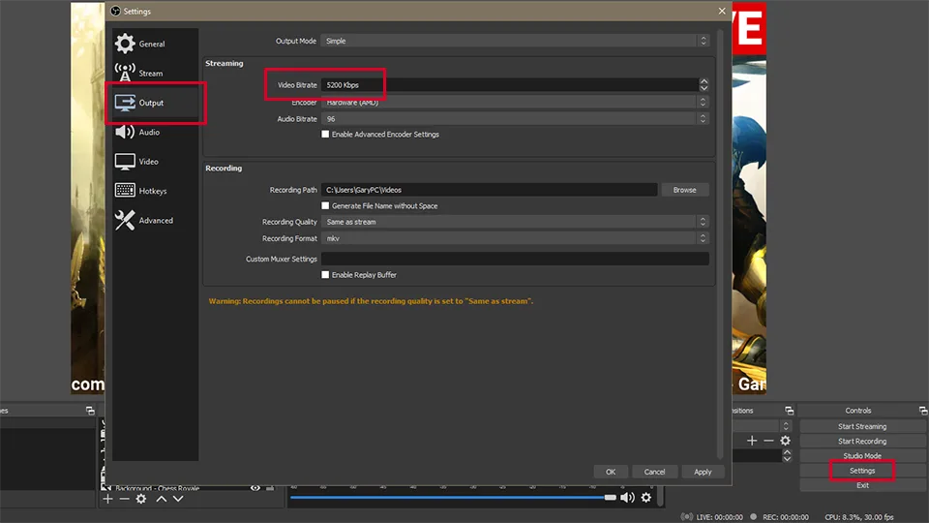
Task: Open the Audio settings section
Action: pos(155,133)
